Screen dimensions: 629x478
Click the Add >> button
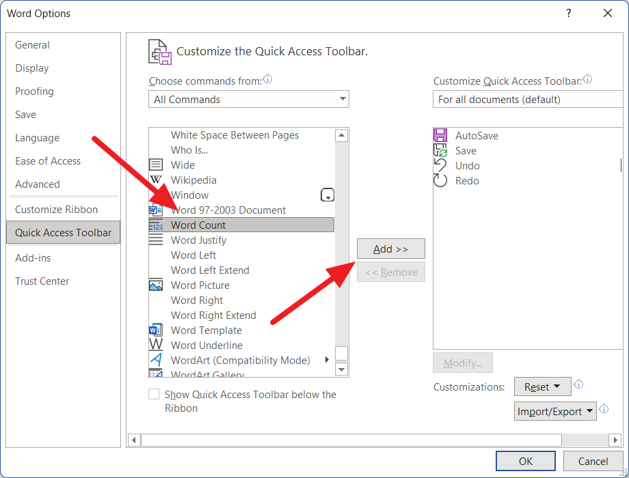tap(390, 249)
